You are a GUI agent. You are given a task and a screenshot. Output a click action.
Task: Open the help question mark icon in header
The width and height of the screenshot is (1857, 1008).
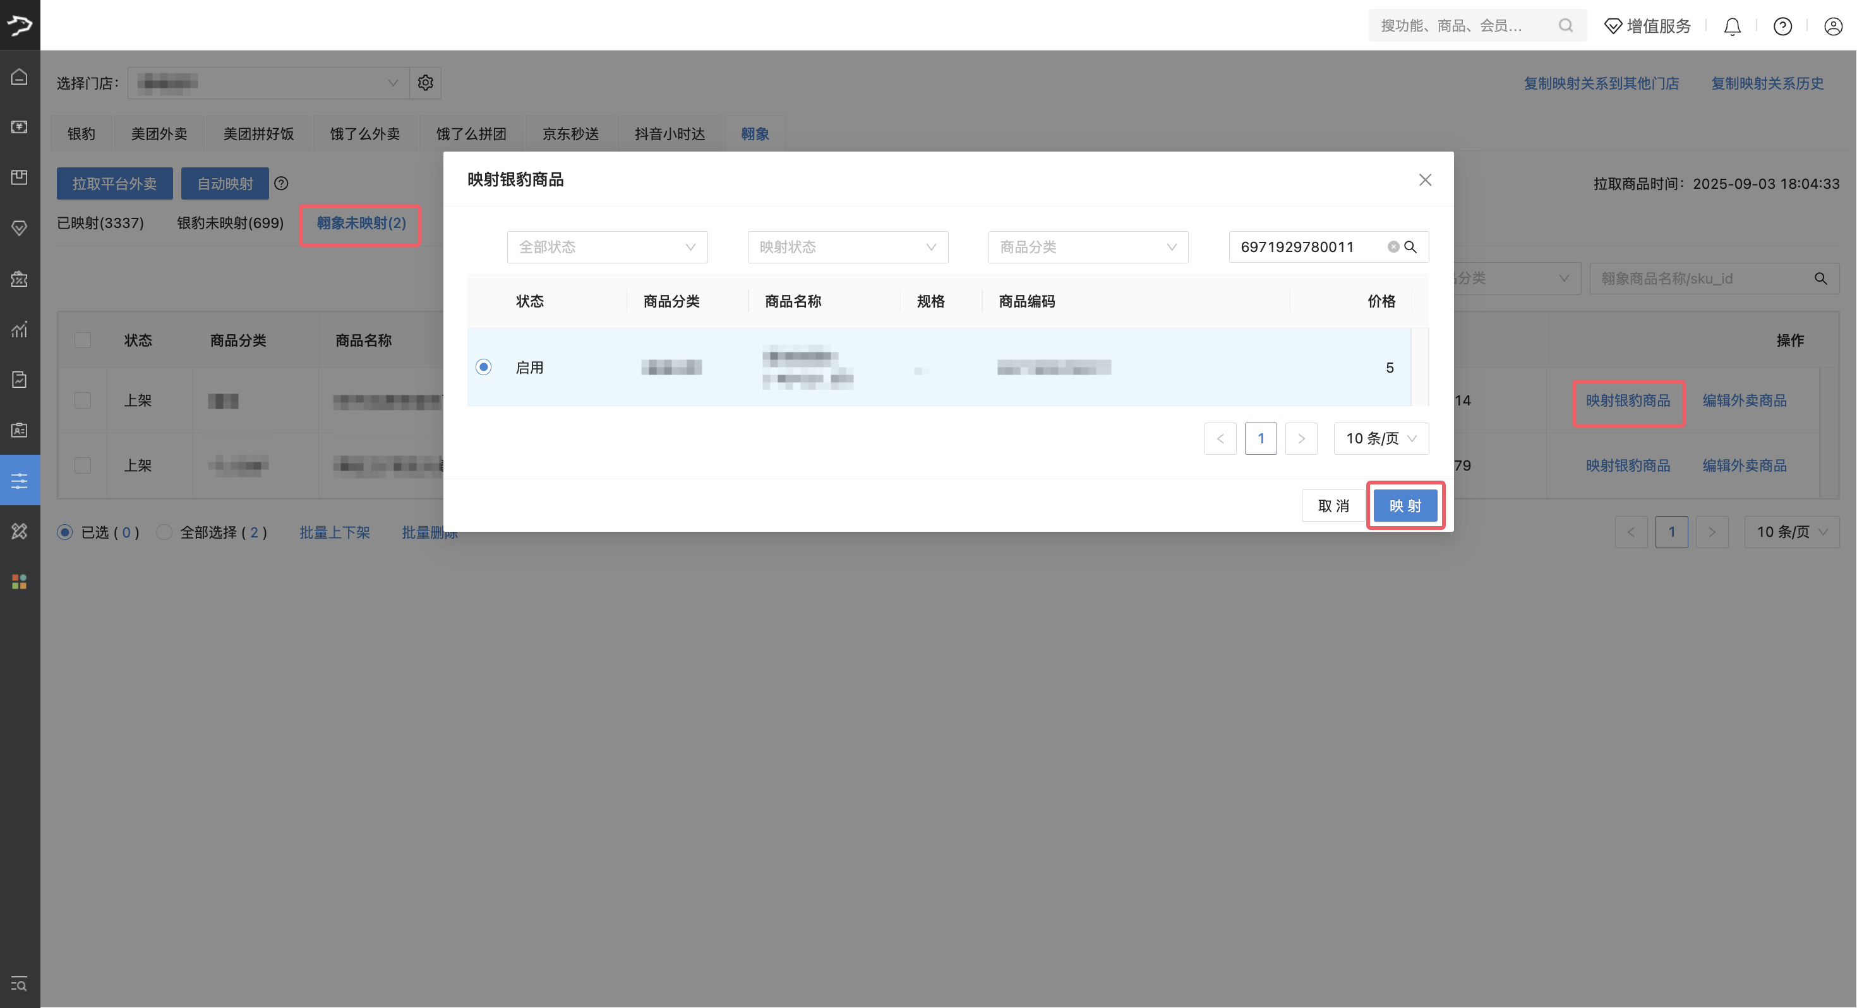coord(1782,27)
